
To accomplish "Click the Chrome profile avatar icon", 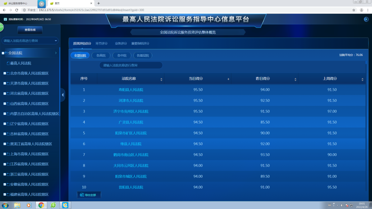I will click(361, 10).
